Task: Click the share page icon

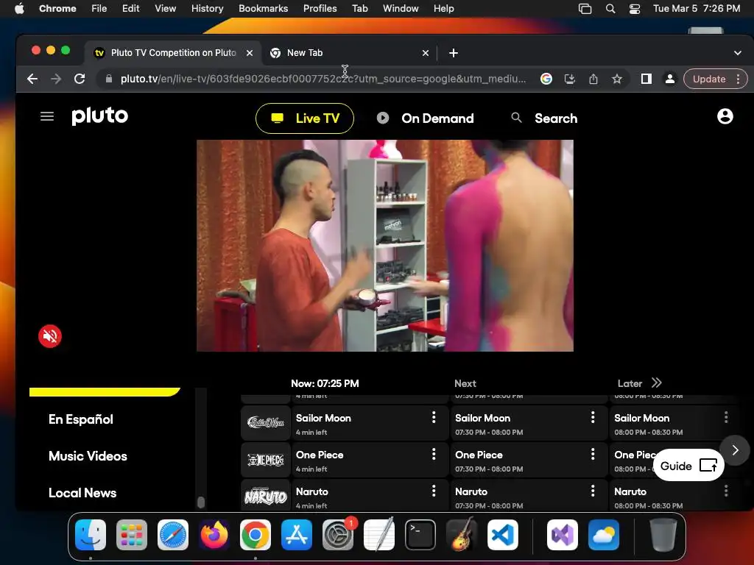Action: [593, 79]
